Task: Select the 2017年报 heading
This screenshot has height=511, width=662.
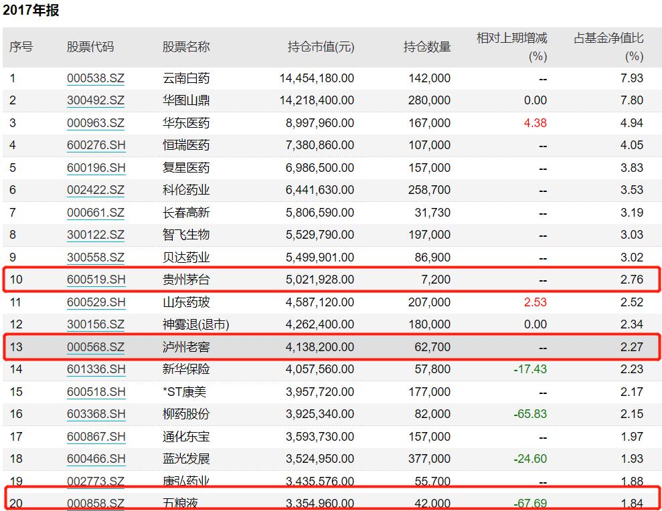Action: click(31, 10)
